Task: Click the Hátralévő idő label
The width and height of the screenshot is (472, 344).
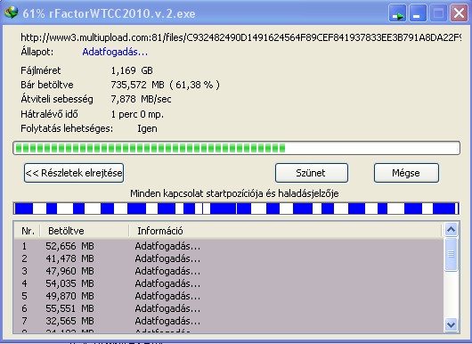Action: point(49,114)
